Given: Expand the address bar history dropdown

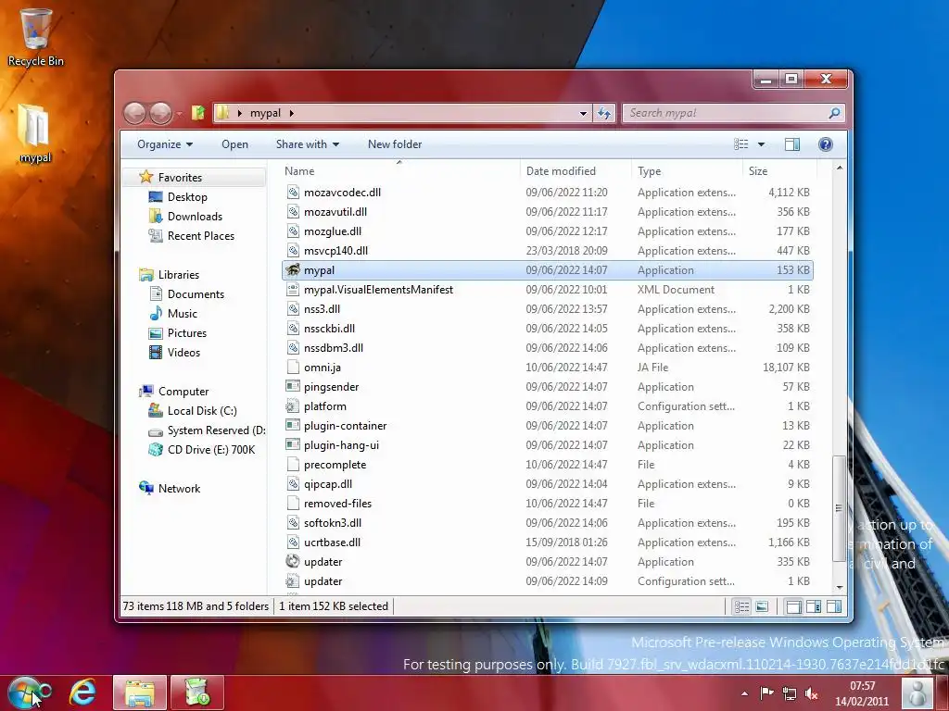Looking at the screenshot, I should 583,113.
